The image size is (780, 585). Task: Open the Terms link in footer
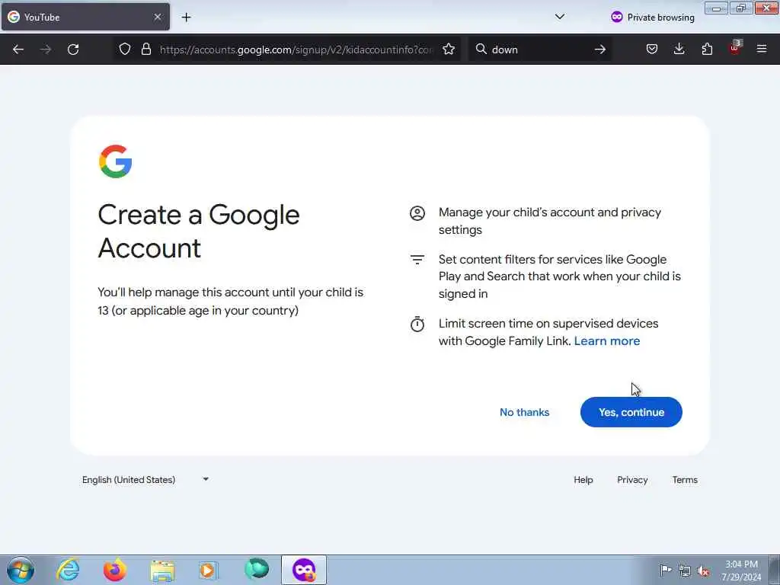pos(685,480)
